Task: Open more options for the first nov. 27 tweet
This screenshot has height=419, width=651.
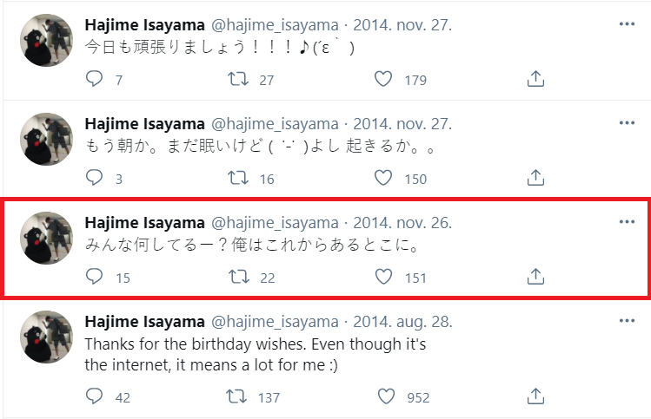Action: coord(627,24)
